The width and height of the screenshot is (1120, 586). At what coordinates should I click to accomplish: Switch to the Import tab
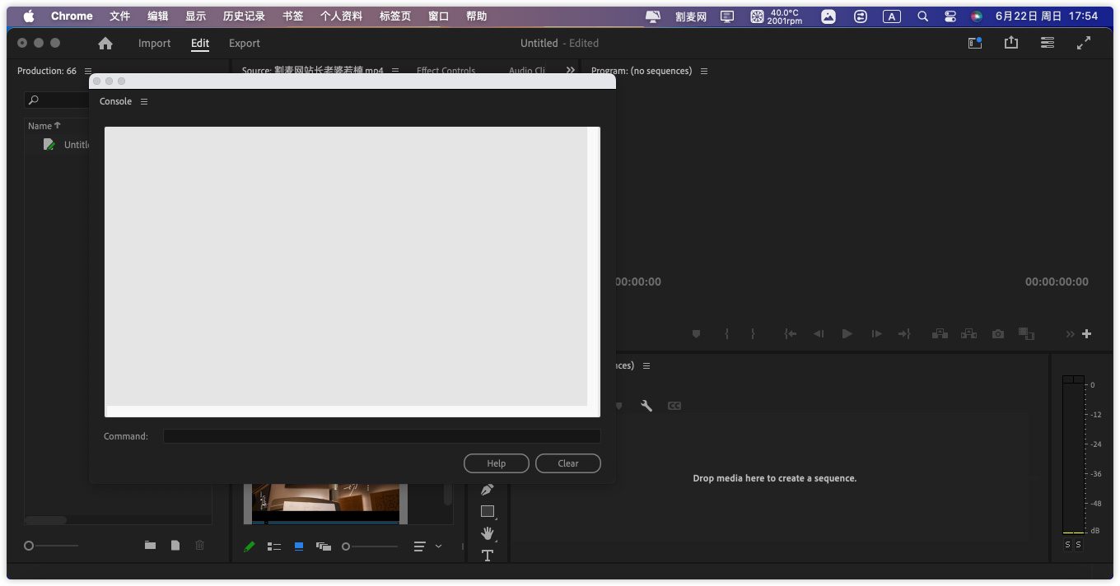click(154, 44)
